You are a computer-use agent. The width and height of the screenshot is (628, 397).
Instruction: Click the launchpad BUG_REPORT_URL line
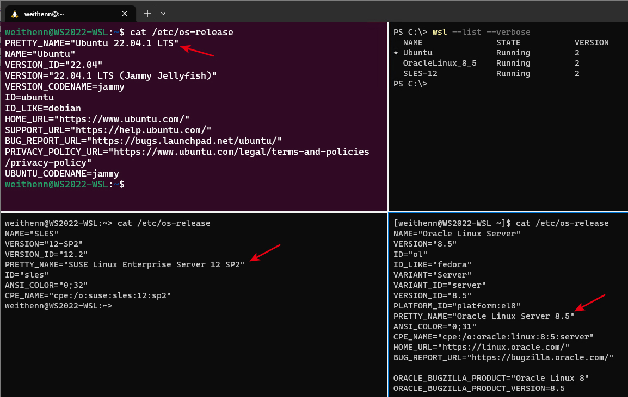pos(143,141)
